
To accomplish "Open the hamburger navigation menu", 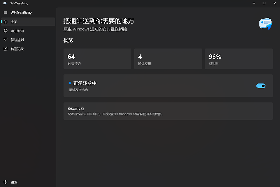I will point(5,13).
